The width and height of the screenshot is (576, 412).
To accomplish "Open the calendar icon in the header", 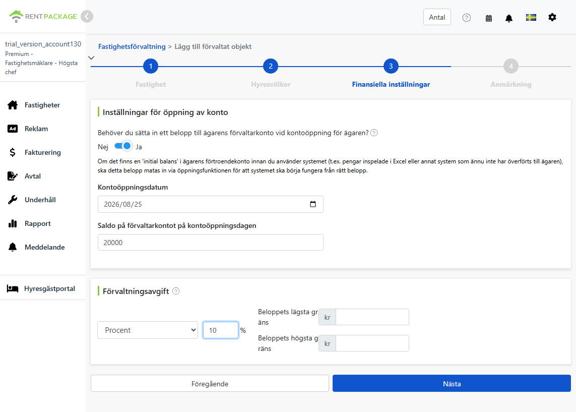I will pos(489,18).
